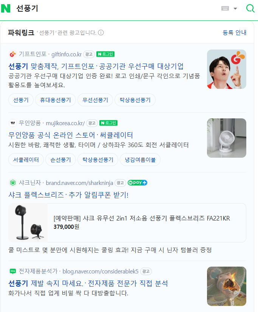Open the 선풍기 맞춤제작 기프트인포 headline
Viewport: 258px width, 312px height.
click(x=96, y=66)
